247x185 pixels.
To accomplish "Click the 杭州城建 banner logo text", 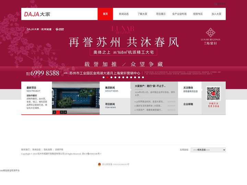I will 46,29.
